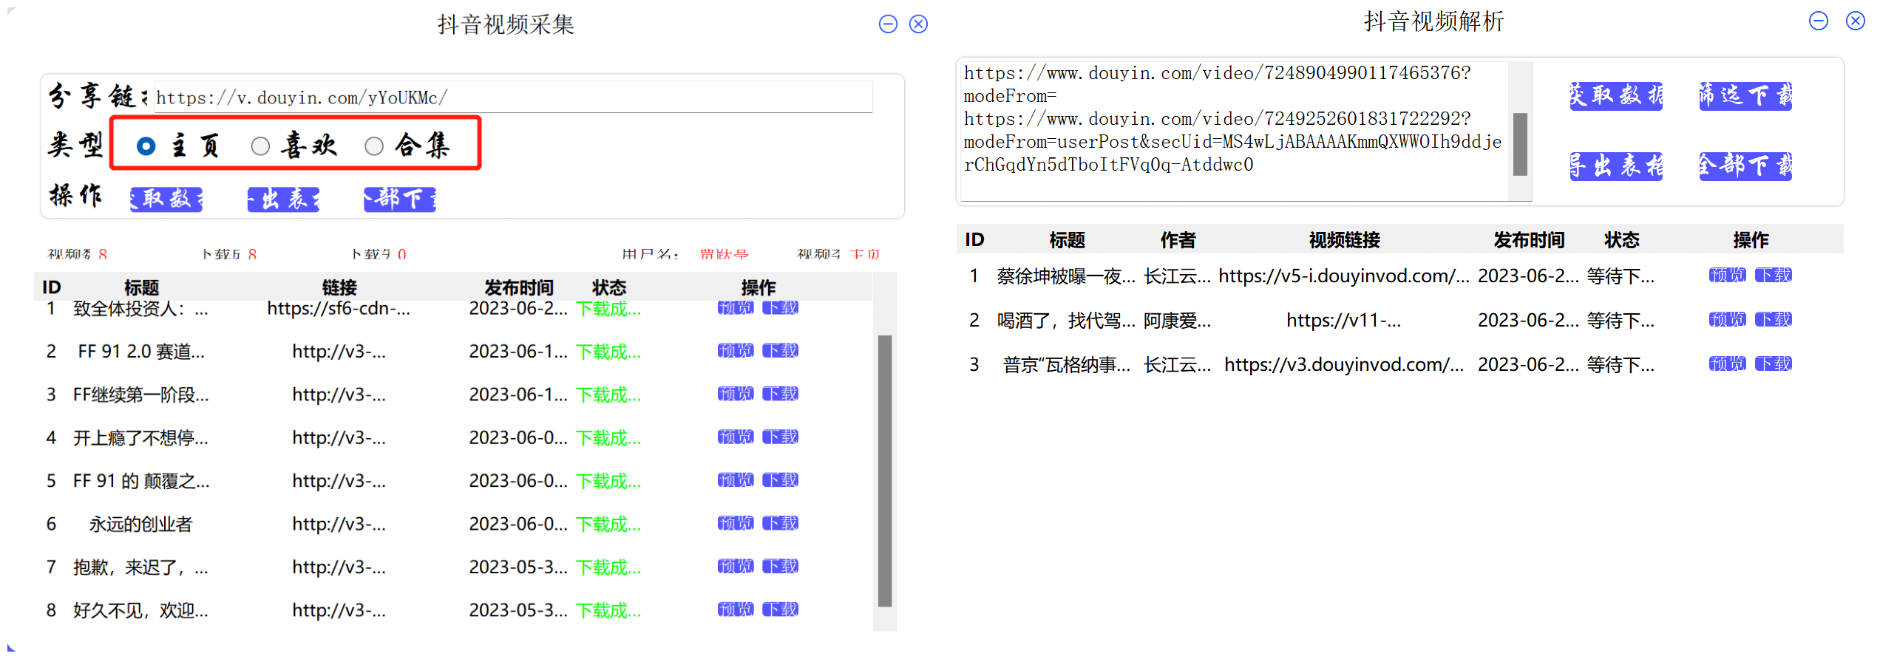Close the 抖音视频采集 window
The image size is (1880, 659).
coord(918,24)
